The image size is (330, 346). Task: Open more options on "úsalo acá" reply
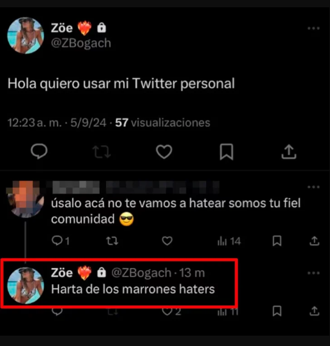[x=314, y=187]
